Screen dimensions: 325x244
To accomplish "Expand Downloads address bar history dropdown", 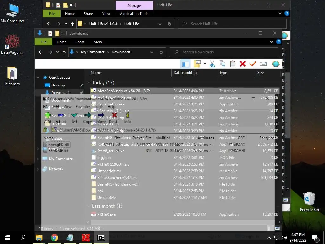I will (152, 52).
